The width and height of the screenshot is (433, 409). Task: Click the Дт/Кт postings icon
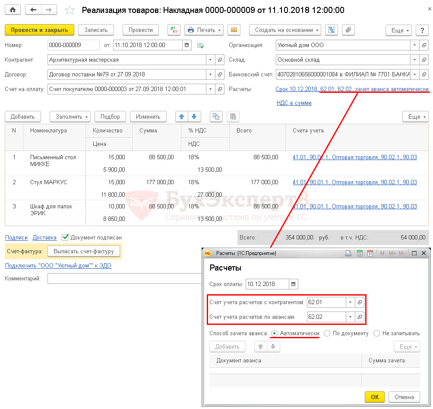[x=174, y=30]
